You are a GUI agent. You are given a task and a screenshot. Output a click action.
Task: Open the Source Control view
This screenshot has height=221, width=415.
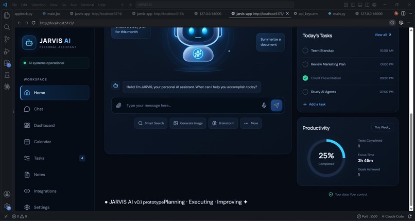pos(7,39)
